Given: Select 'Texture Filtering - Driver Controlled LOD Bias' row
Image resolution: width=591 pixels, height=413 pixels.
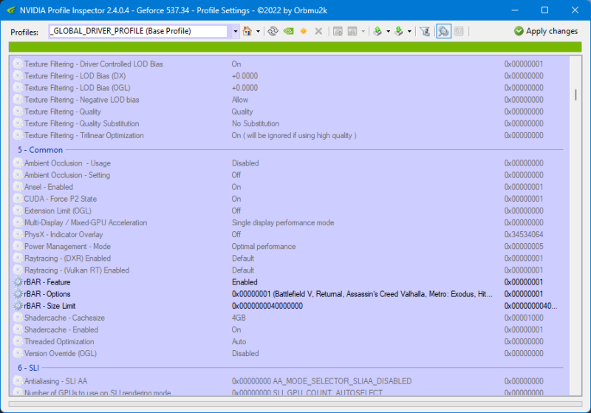Looking at the screenshot, I should [x=290, y=64].
